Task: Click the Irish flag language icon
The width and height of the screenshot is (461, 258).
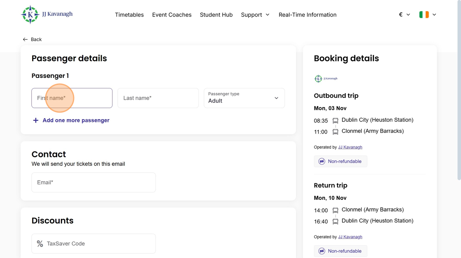Action: [424, 15]
